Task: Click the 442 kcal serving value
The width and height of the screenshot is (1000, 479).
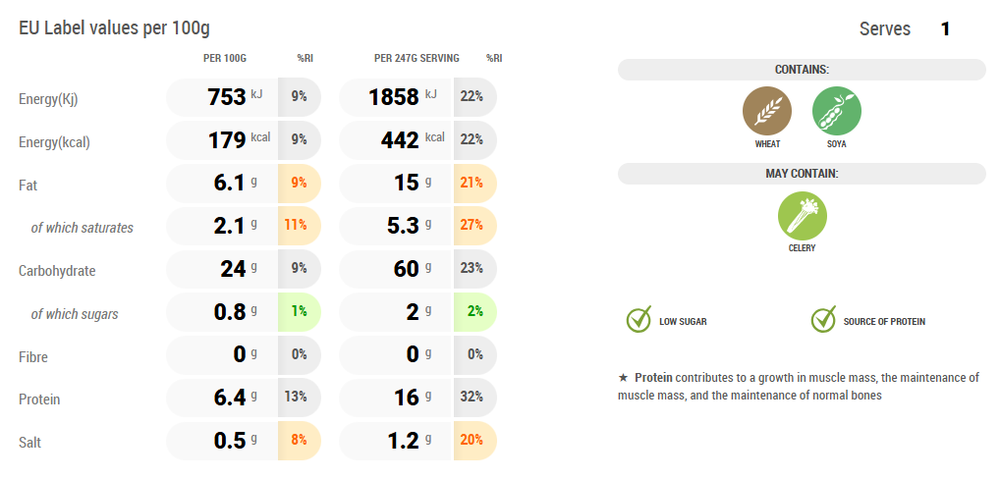Action: pos(400,140)
